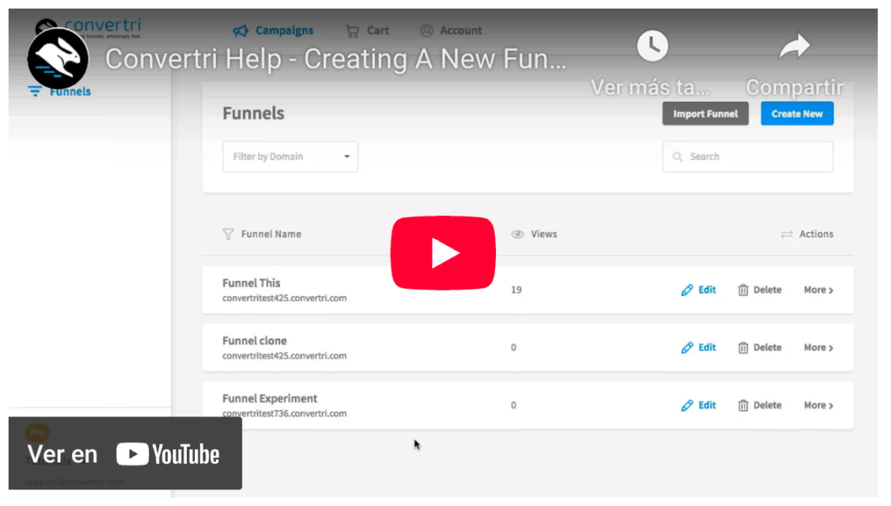Click the Funnels search field

[x=747, y=156]
